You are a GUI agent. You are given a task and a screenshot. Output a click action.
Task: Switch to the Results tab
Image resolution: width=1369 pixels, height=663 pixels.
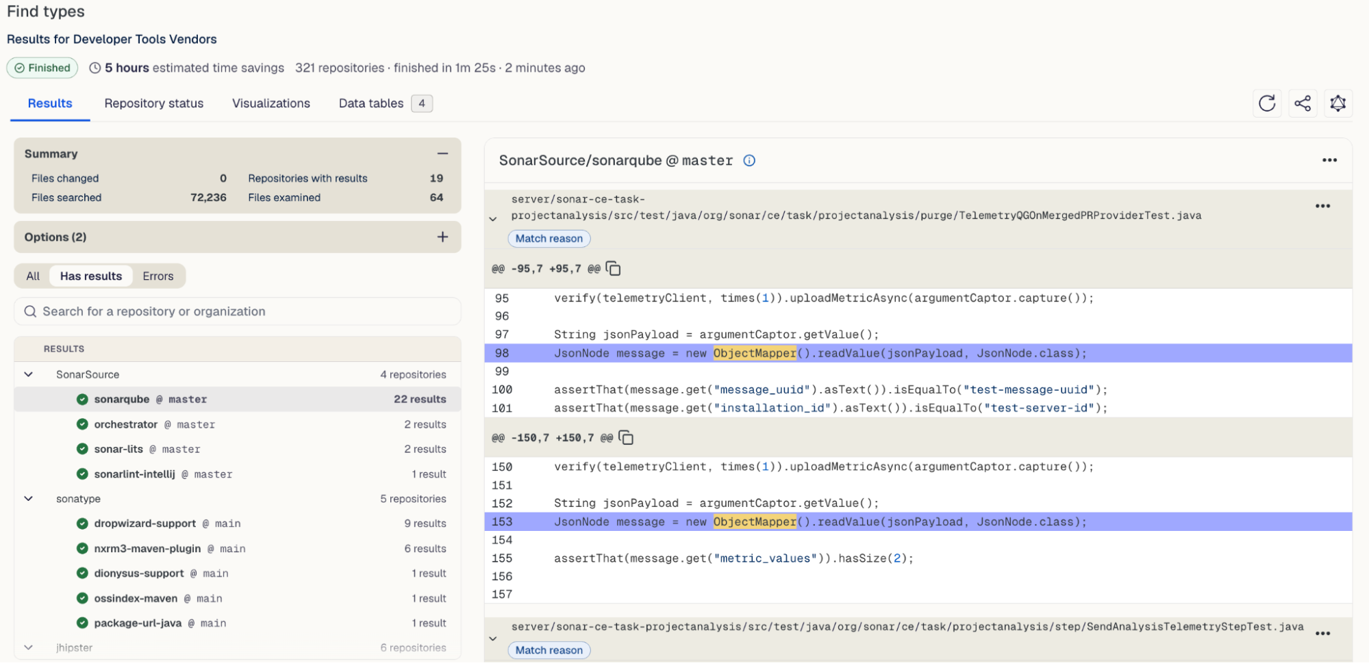(50, 103)
